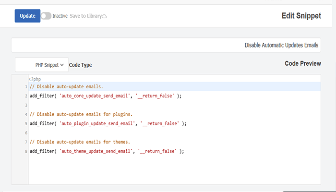
Task: Click the auto_core_update_send_email filter line
Action: click(106, 96)
